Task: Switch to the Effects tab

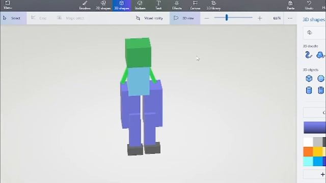Action: [177, 6]
